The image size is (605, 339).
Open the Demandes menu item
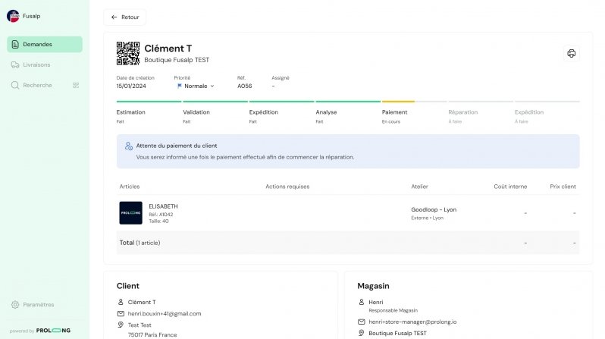pos(44,44)
